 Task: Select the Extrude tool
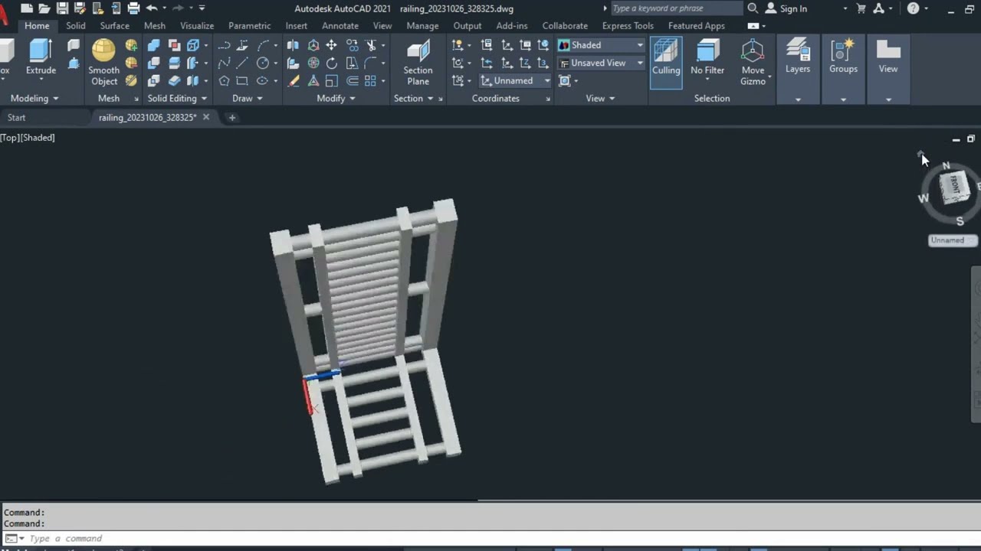tap(41, 57)
